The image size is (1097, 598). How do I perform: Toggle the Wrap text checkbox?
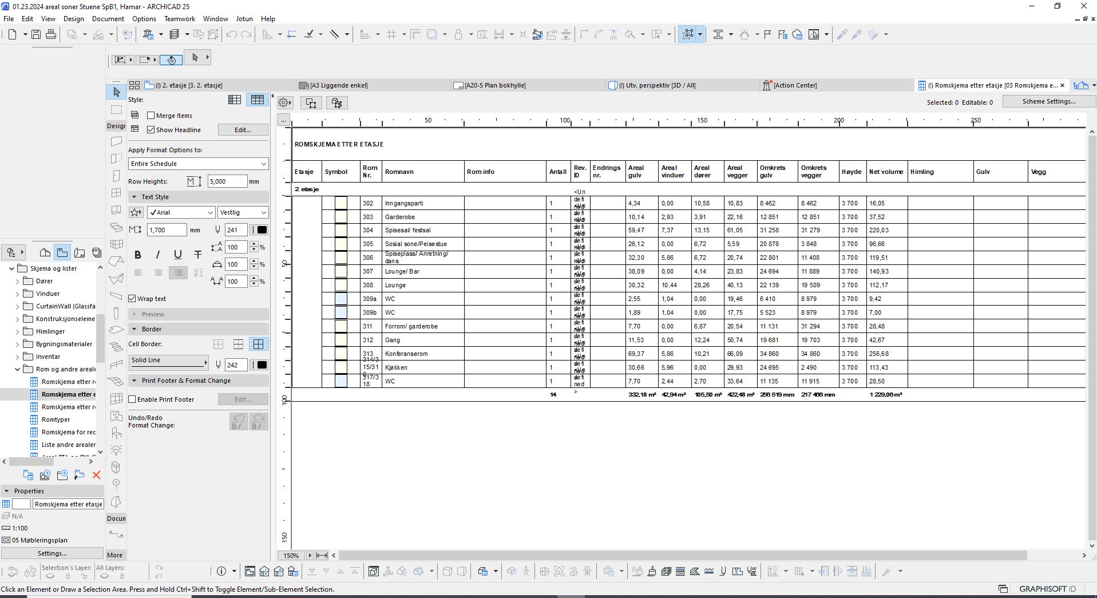coord(132,299)
